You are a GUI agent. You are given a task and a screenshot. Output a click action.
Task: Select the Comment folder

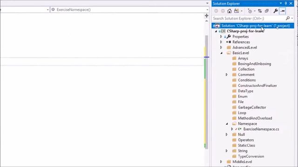click(246, 75)
